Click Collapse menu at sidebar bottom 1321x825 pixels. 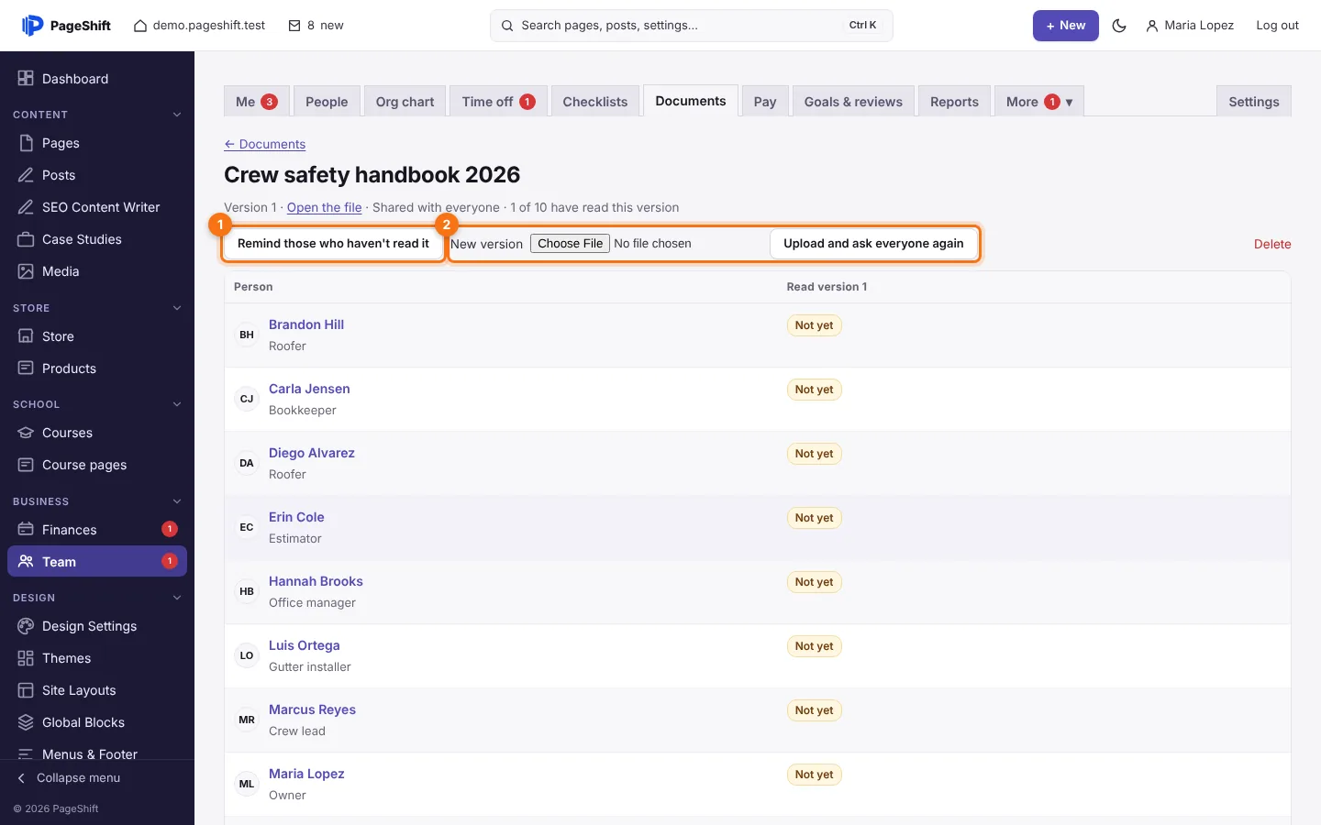click(70, 778)
